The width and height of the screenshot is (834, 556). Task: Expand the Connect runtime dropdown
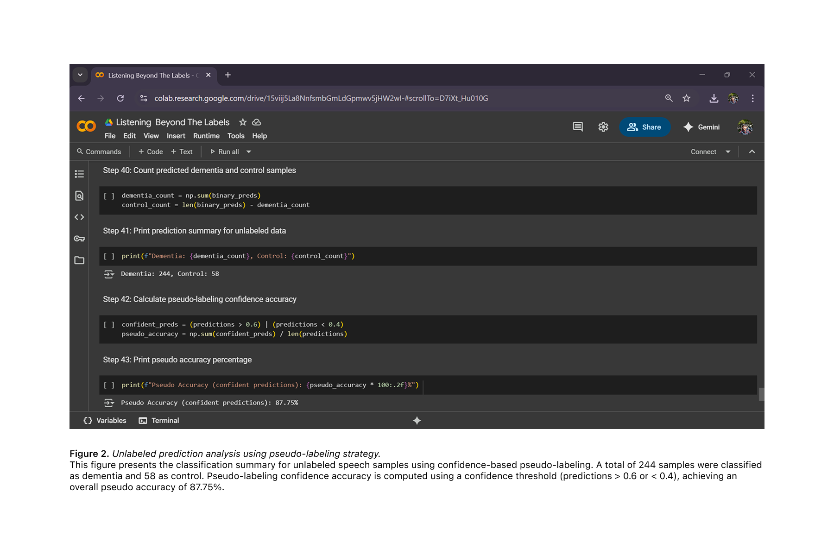click(727, 152)
